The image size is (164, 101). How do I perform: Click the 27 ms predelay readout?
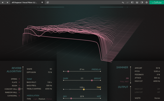(x=82, y=69)
